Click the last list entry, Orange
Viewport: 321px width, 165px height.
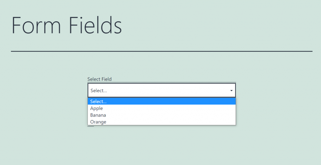point(162,122)
